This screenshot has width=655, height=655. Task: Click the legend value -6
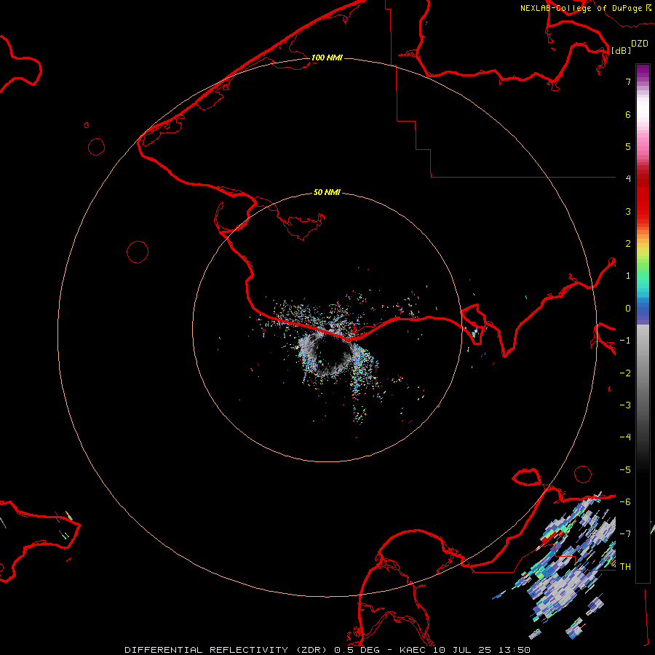click(625, 501)
